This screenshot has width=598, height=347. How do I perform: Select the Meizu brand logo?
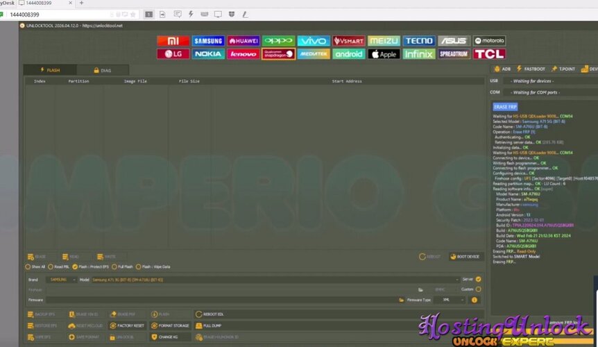(384, 41)
